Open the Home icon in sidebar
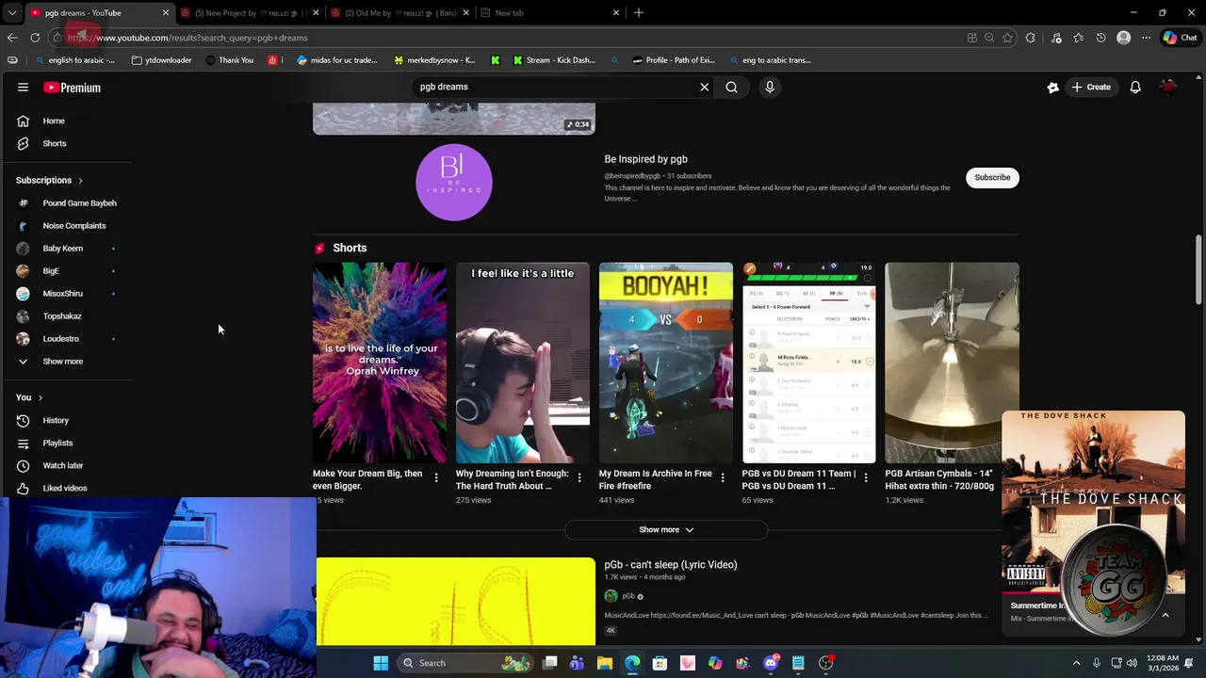This screenshot has height=678, width=1206. pos(23,121)
